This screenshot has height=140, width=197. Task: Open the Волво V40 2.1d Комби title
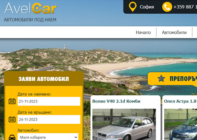point(116,101)
